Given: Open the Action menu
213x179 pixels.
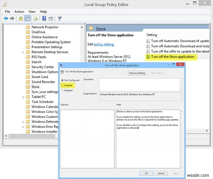Looking at the screenshot, I should click(x=19, y=12).
